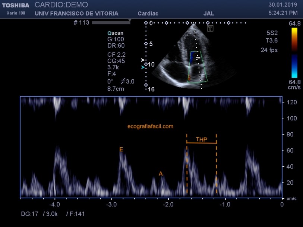The height and width of the screenshot is (227, 303).
Task: Click the small triangle above cine bar
Action: click(x=130, y=20)
